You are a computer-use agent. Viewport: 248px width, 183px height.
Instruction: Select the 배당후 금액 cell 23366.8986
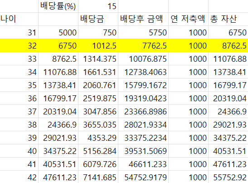coord(143,111)
